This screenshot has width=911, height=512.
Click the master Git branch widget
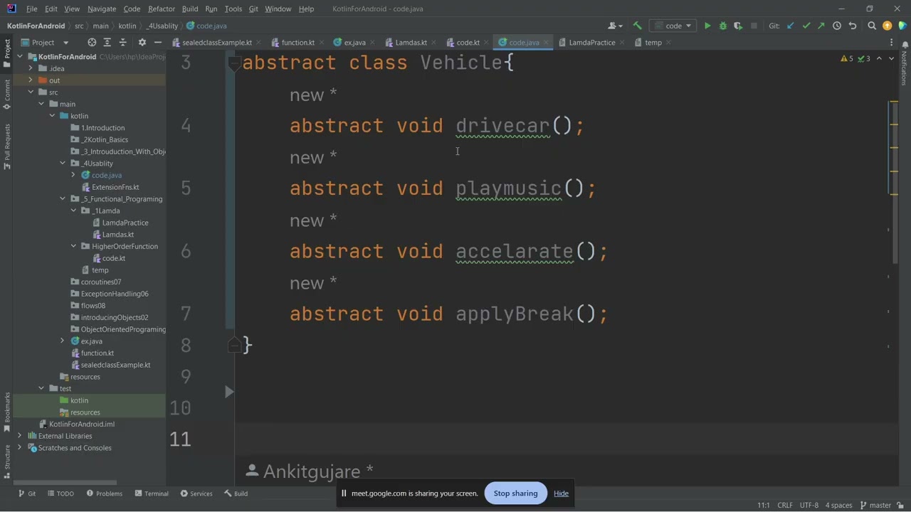point(875,505)
